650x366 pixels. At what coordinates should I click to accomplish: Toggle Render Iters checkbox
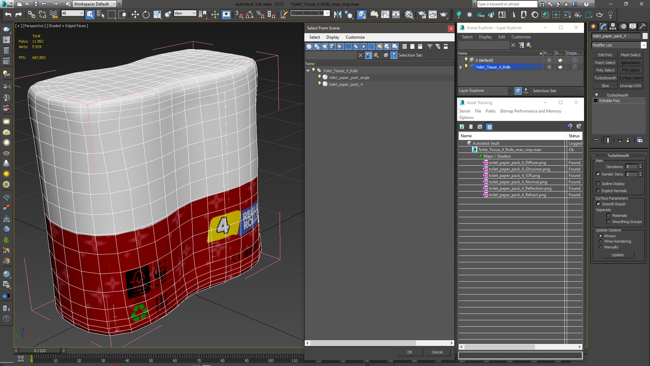[598, 174]
